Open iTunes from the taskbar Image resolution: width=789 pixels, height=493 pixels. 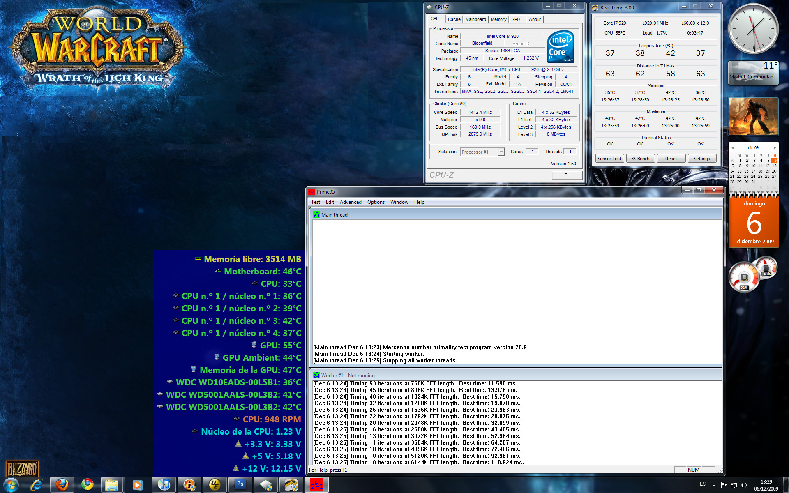pyautogui.click(x=164, y=485)
